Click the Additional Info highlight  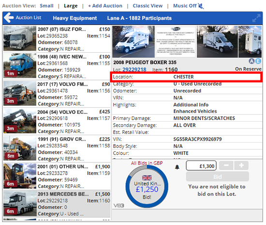click(191, 105)
